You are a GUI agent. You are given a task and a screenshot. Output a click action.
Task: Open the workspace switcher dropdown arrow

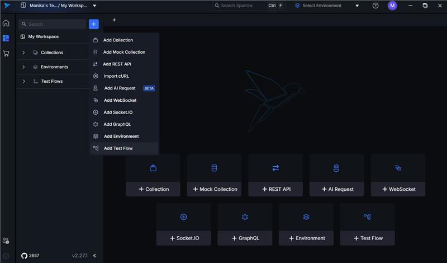click(x=94, y=6)
